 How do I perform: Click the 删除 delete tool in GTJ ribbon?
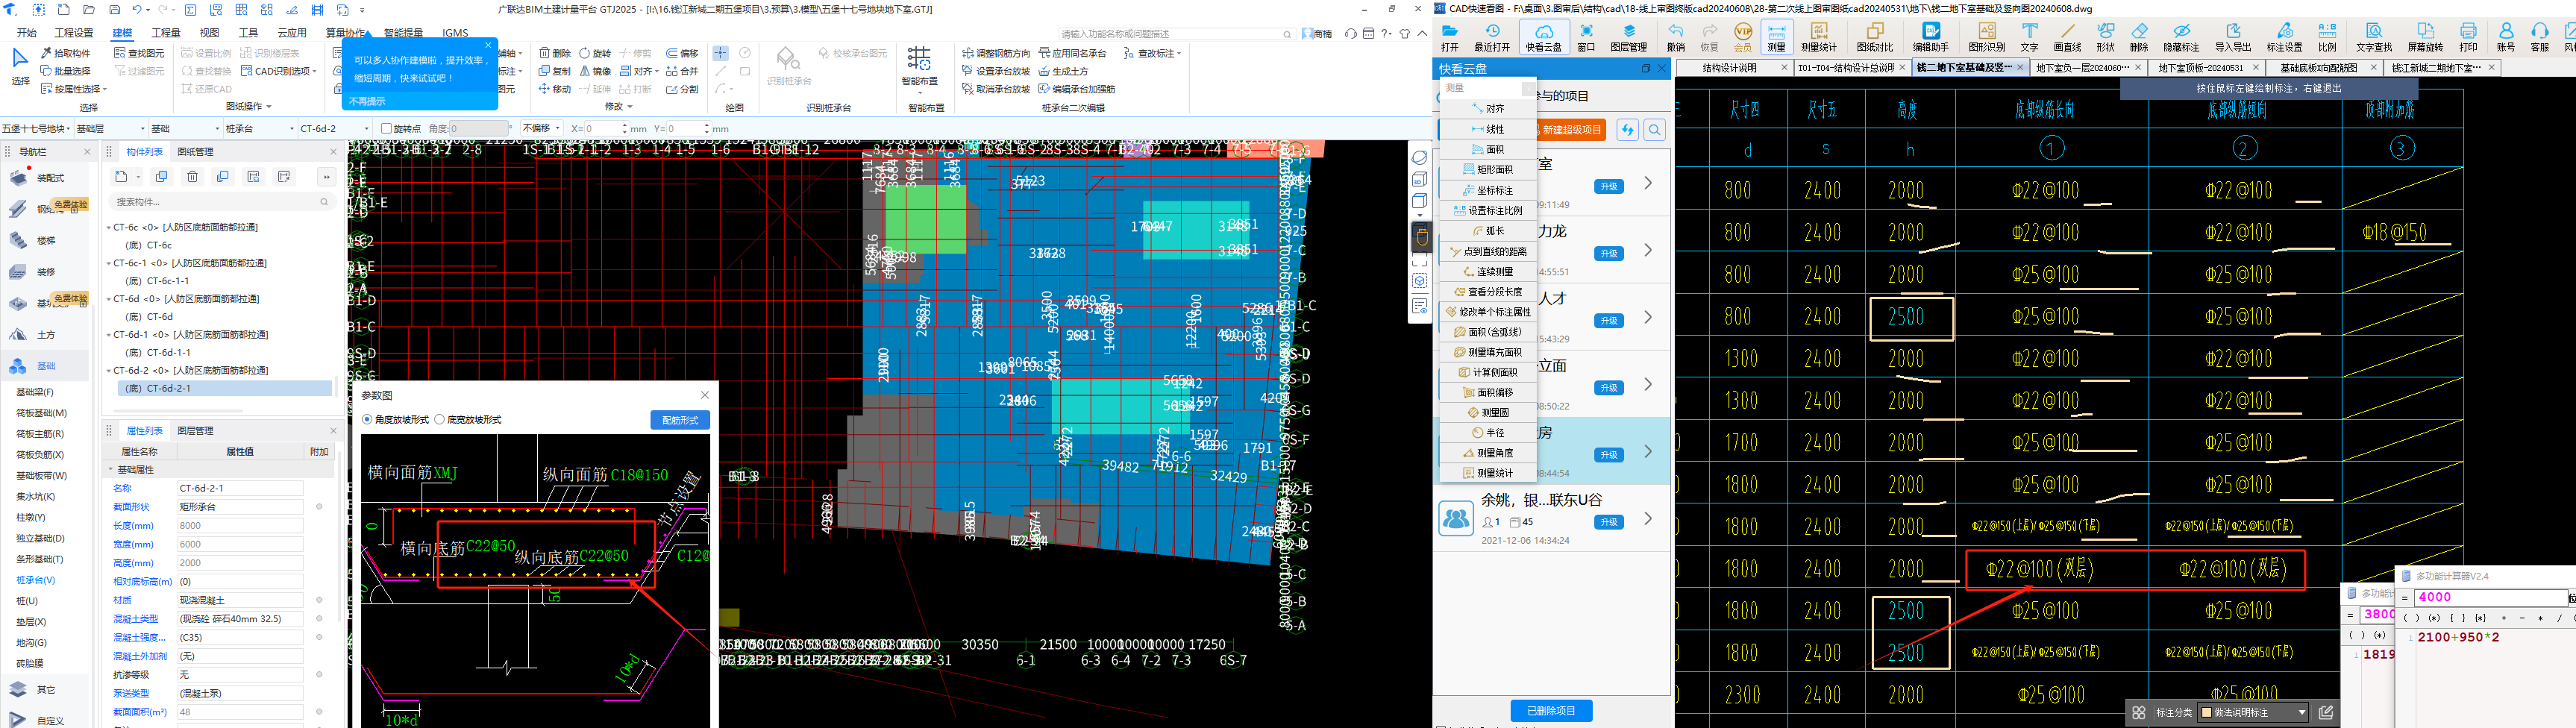[x=555, y=53]
